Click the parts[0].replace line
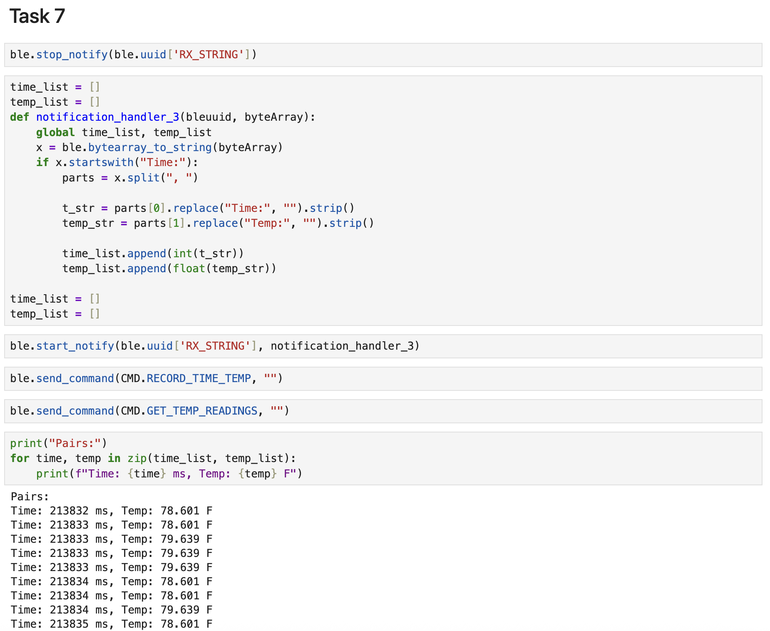 [208, 208]
